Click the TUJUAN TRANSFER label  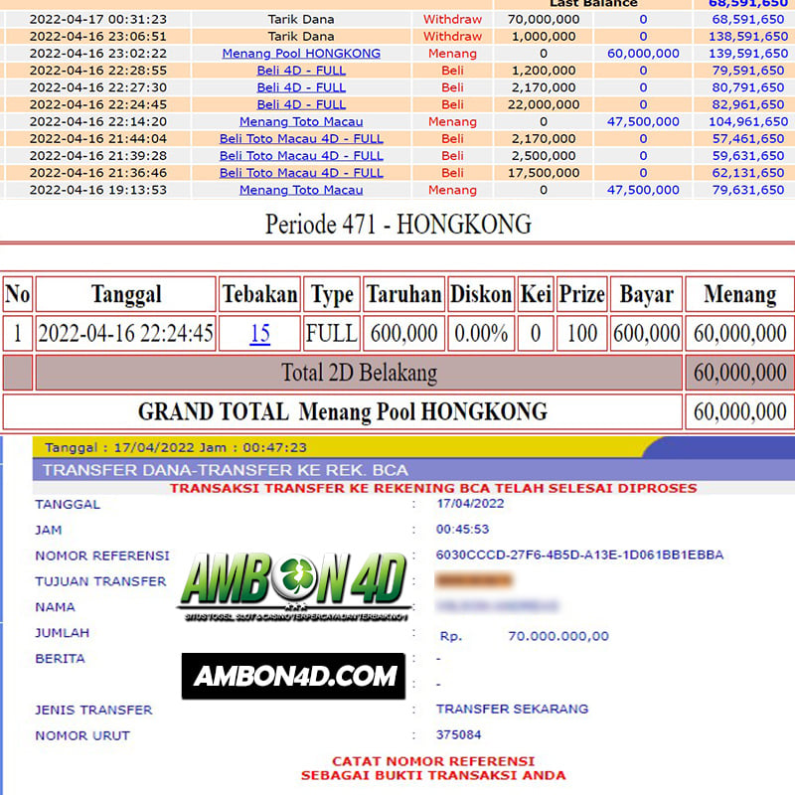coord(100,581)
